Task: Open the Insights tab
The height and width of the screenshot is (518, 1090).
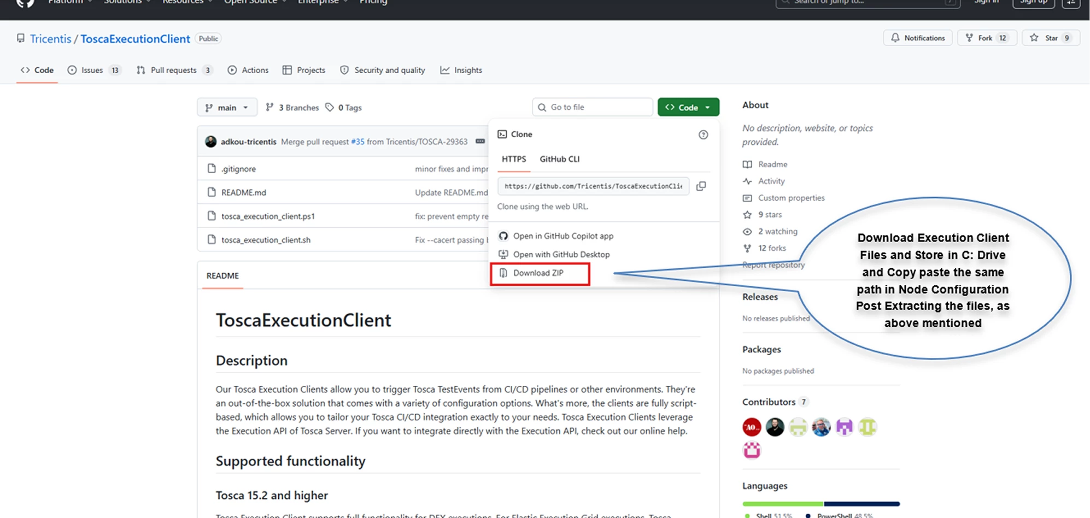Action: tap(461, 70)
